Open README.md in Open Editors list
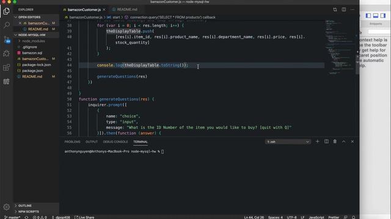 [x=36, y=29]
